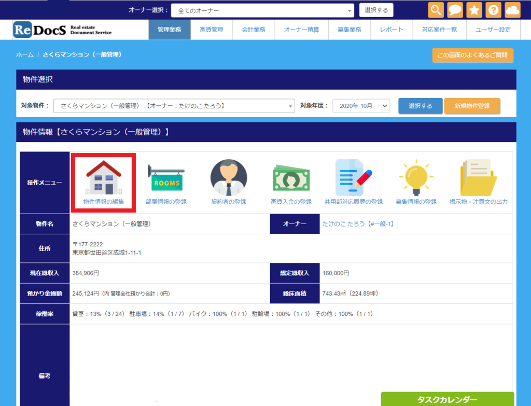Open the question mark help icon
This screenshot has height=406, width=531.
(x=494, y=10)
